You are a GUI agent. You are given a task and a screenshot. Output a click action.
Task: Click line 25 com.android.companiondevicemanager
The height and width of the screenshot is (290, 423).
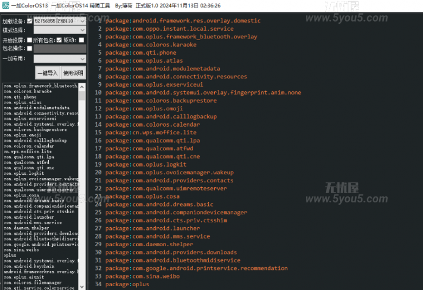tap(176, 213)
